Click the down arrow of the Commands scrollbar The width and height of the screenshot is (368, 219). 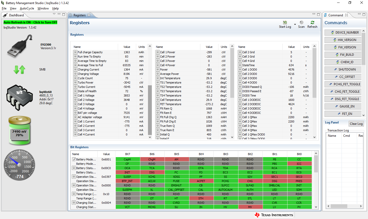pos(363,115)
